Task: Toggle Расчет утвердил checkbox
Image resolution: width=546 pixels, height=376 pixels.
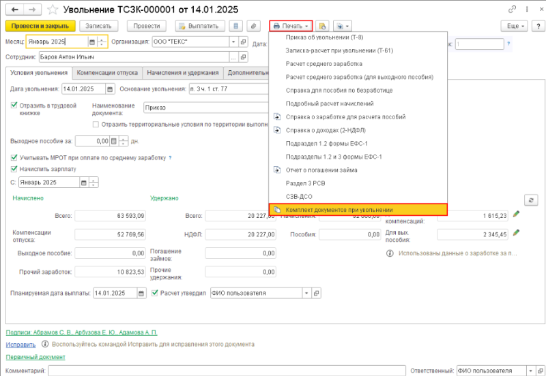Action: (x=155, y=294)
